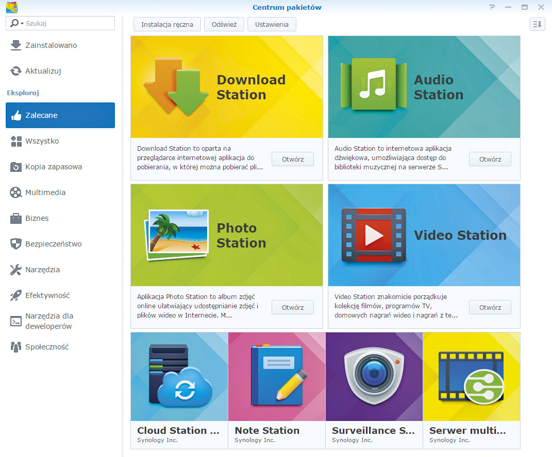Screen dimensions: 552x457
Task: Show the Wszystko packages list
Action: tap(42, 141)
